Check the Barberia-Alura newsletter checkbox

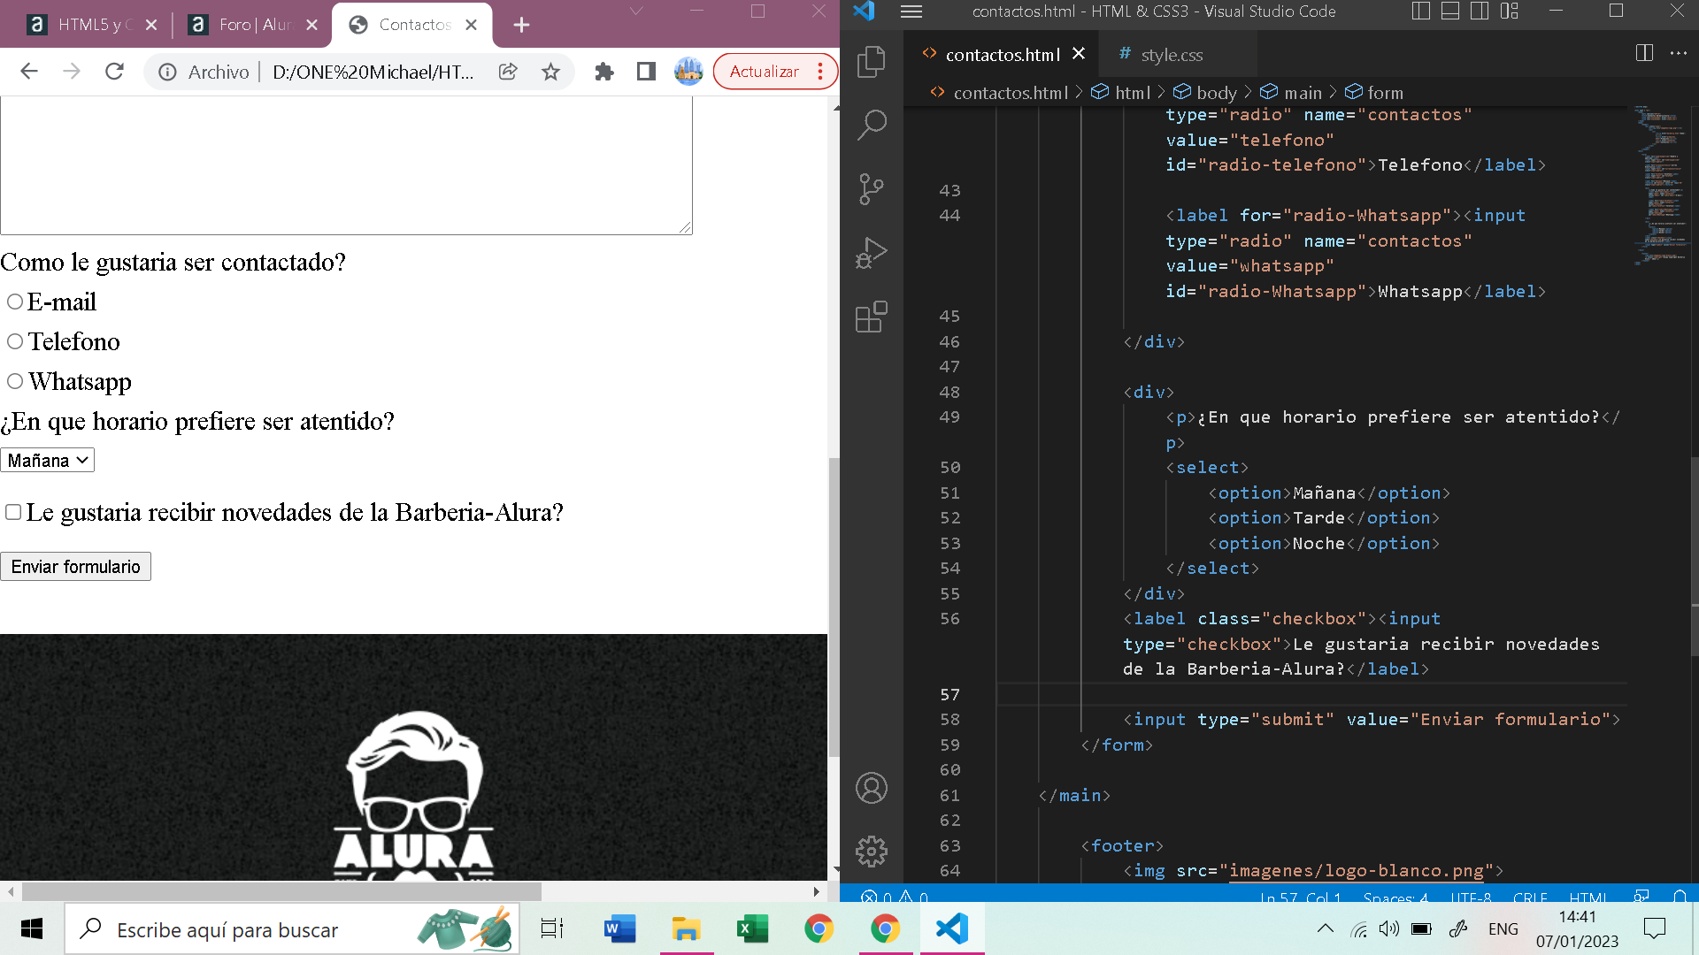pos(13,512)
